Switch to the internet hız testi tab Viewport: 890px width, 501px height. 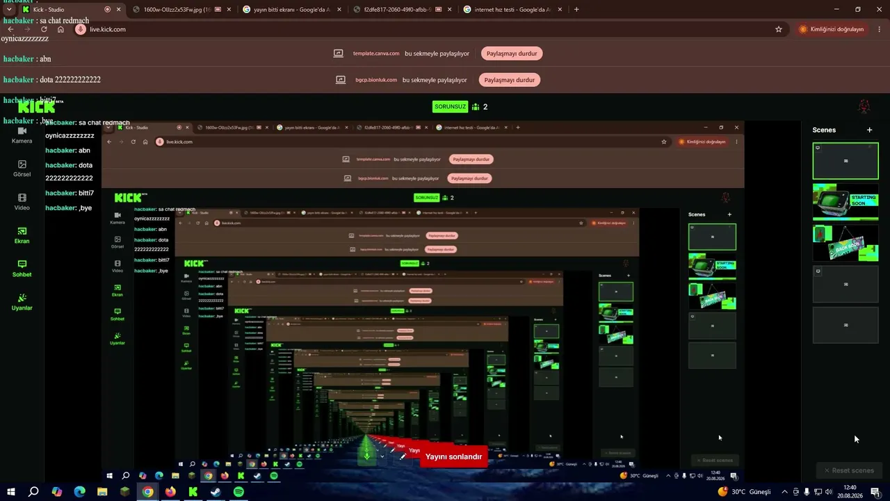coord(512,10)
